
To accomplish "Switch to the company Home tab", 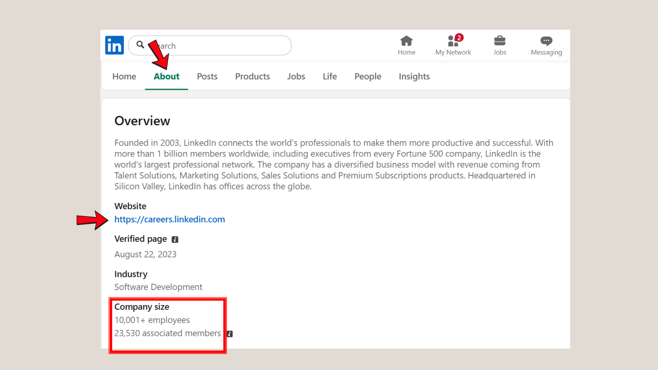I will click(x=124, y=76).
